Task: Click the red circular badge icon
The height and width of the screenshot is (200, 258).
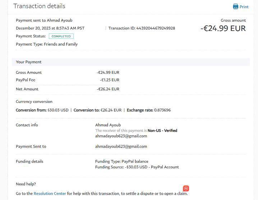Action: pyautogui.click(x=186, y=188)
